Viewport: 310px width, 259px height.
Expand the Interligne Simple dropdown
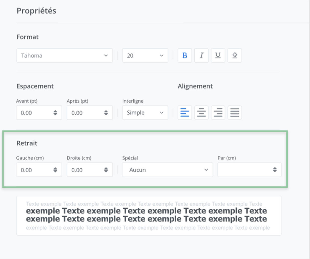tap(145, 113)
